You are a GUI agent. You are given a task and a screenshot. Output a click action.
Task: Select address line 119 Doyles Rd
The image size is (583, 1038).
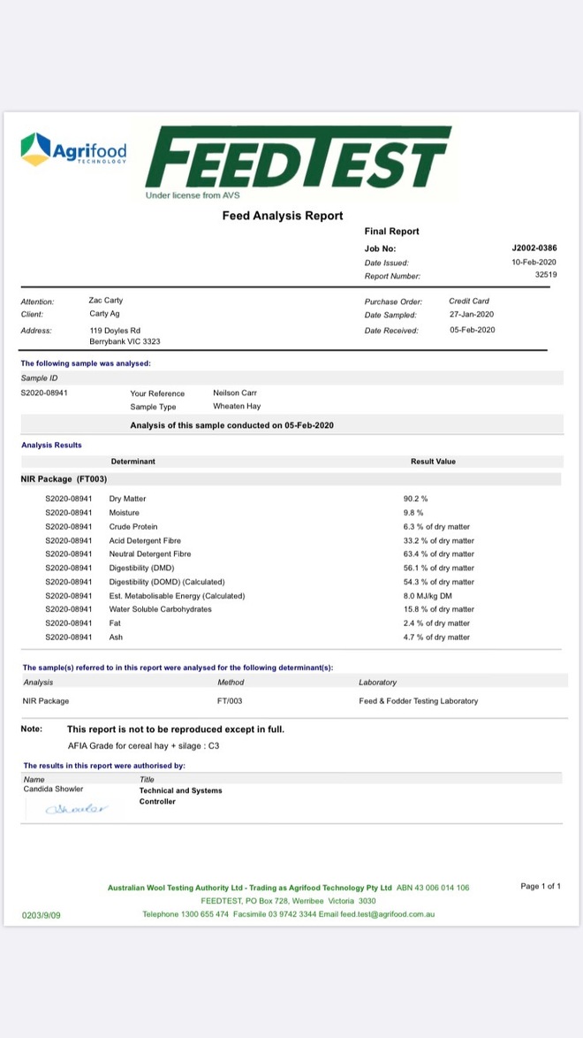pos(115,330)
